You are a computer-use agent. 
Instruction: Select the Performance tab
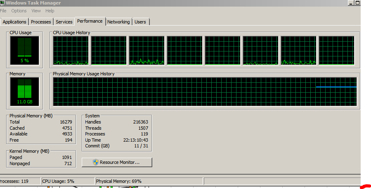point(90,21)
